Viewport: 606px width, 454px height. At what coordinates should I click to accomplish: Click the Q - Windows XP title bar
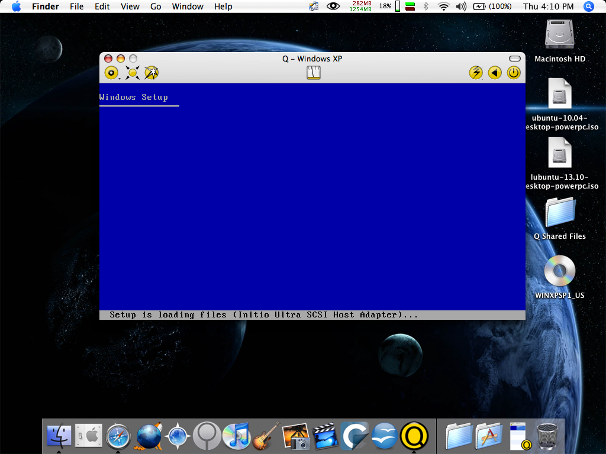(x=312, y=59)
